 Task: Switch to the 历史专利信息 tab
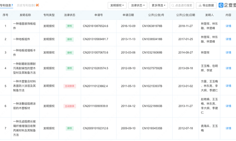tap(26, 6)
